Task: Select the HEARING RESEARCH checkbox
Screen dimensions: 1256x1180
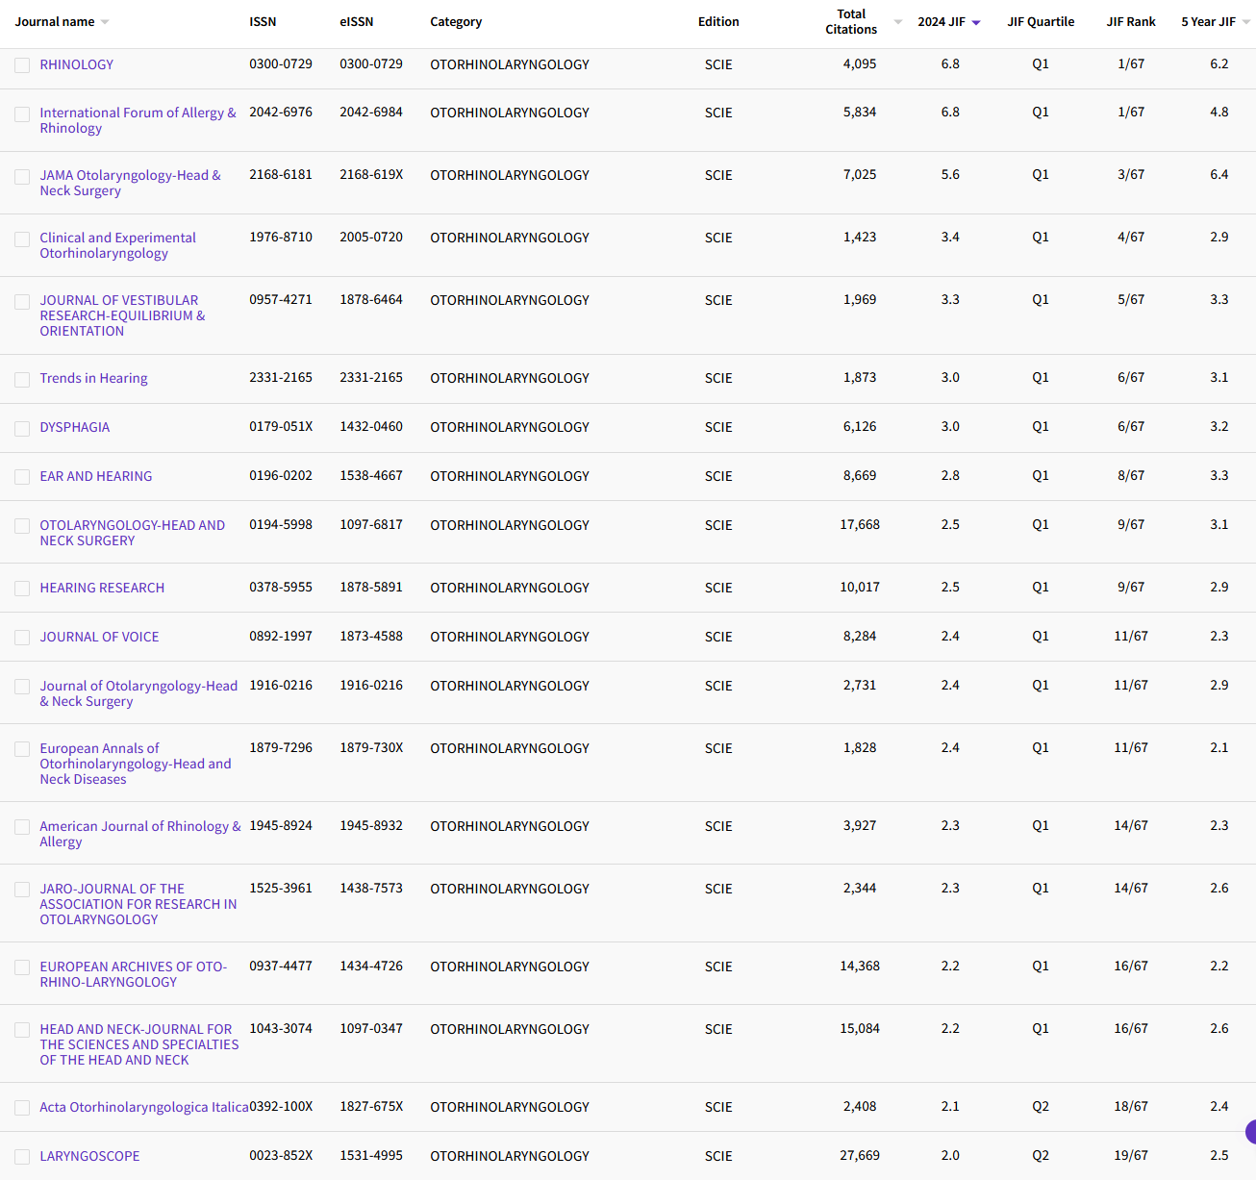Action: tap(22, 589)
